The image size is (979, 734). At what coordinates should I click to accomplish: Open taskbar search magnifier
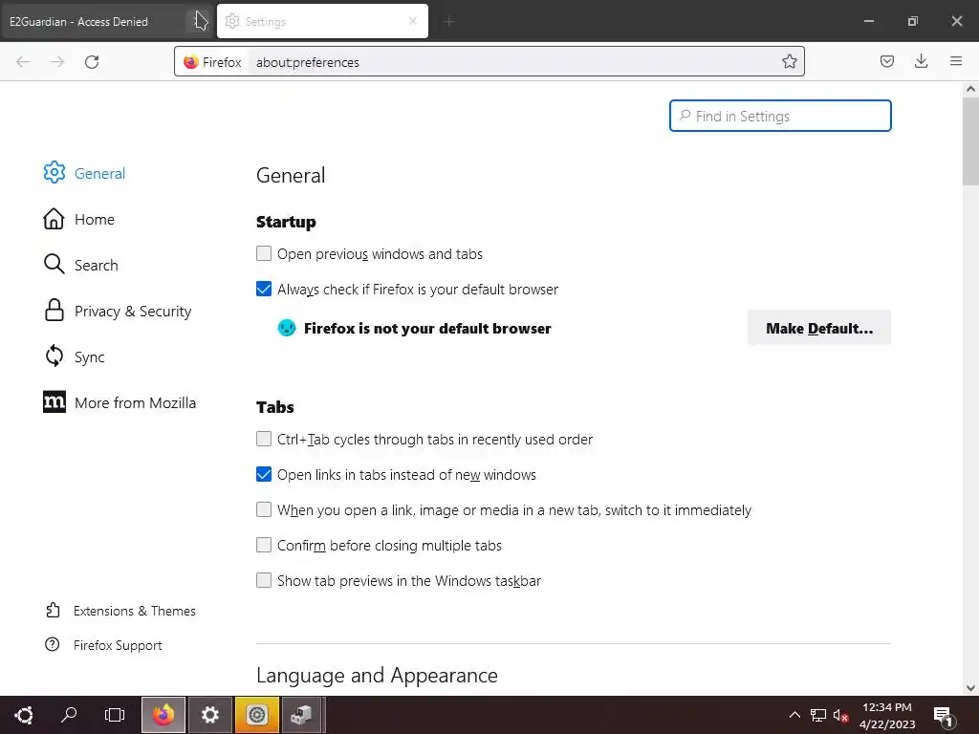tap(69, 715)
